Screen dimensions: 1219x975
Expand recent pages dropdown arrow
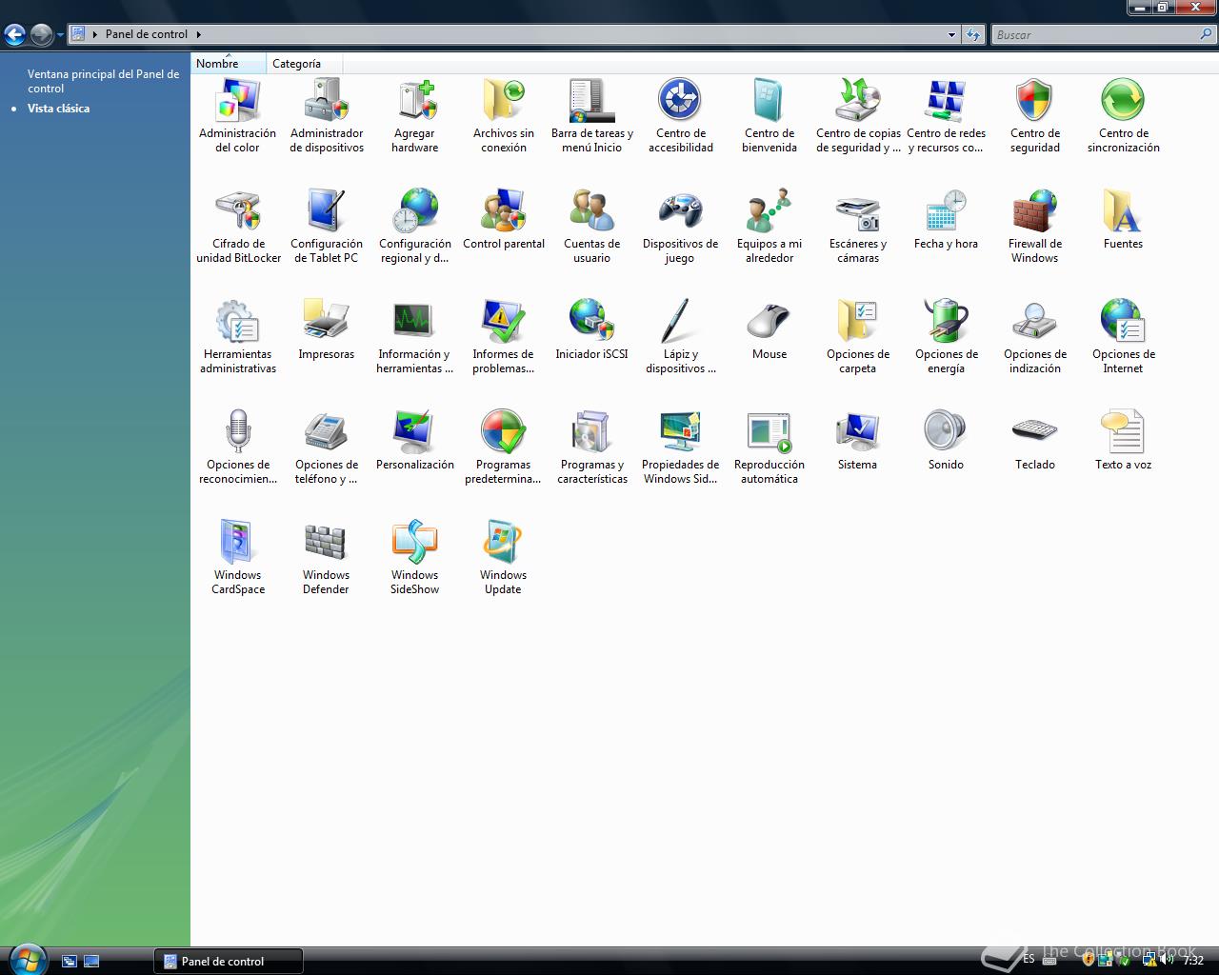click(60, 35)
